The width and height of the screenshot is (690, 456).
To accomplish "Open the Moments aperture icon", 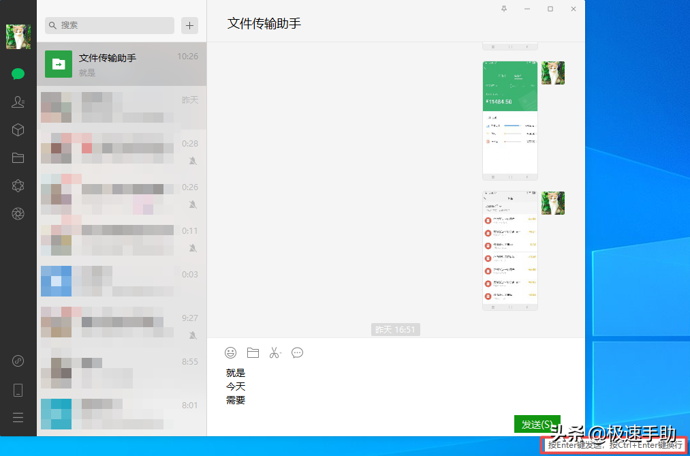I will (x=18, y=213).
